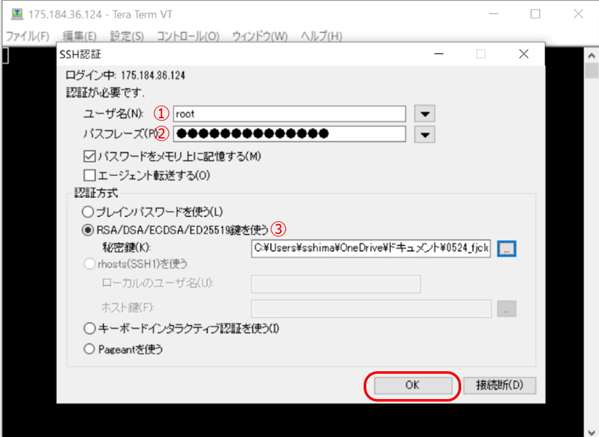This screenshot has width=599, height=437.
Task: Click the 認証が必要です message text
Action: click(105, 92)
